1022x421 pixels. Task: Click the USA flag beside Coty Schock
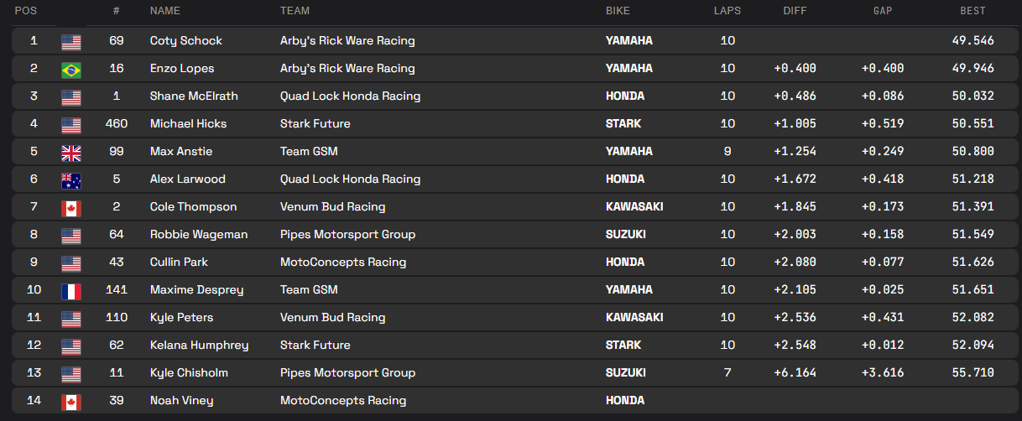pos(71,41)
